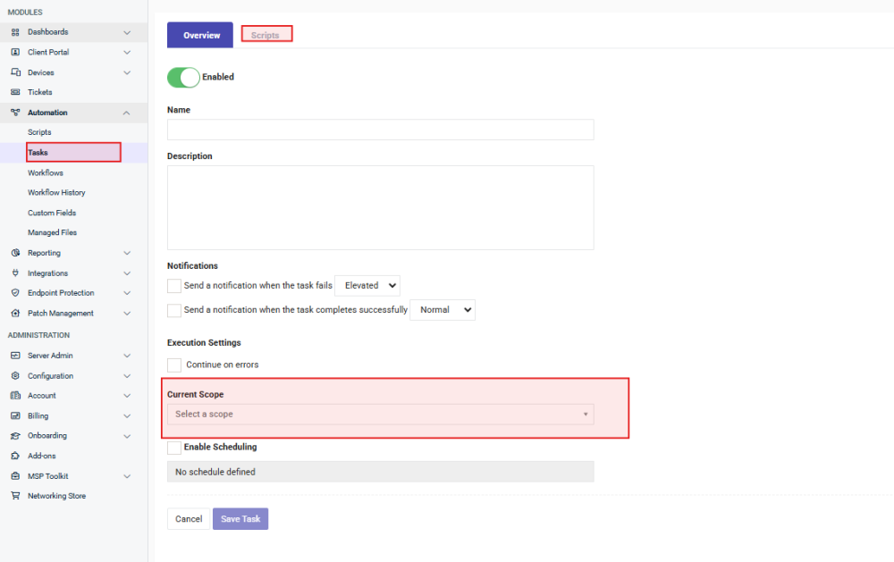Click the Onboarding graduation cap icon
The height and width of the screenshot is (562, 894).
click(15, 435)
